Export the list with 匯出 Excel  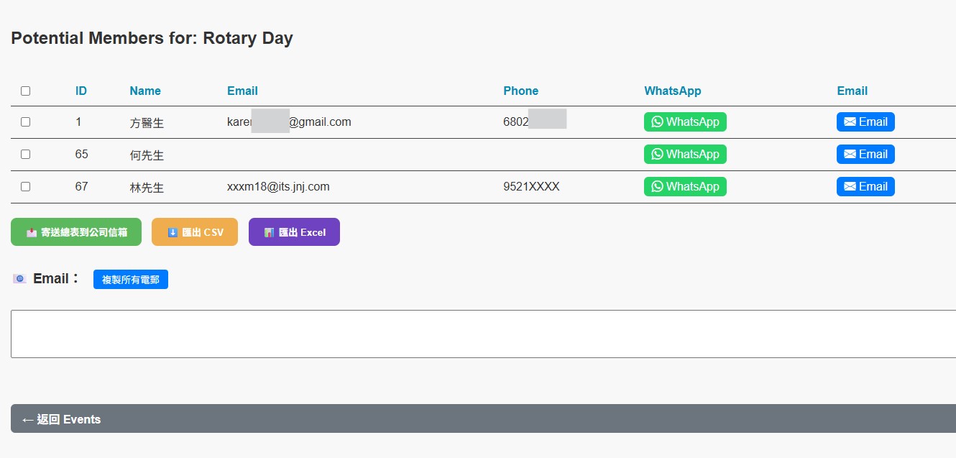(x=294, y=232)
